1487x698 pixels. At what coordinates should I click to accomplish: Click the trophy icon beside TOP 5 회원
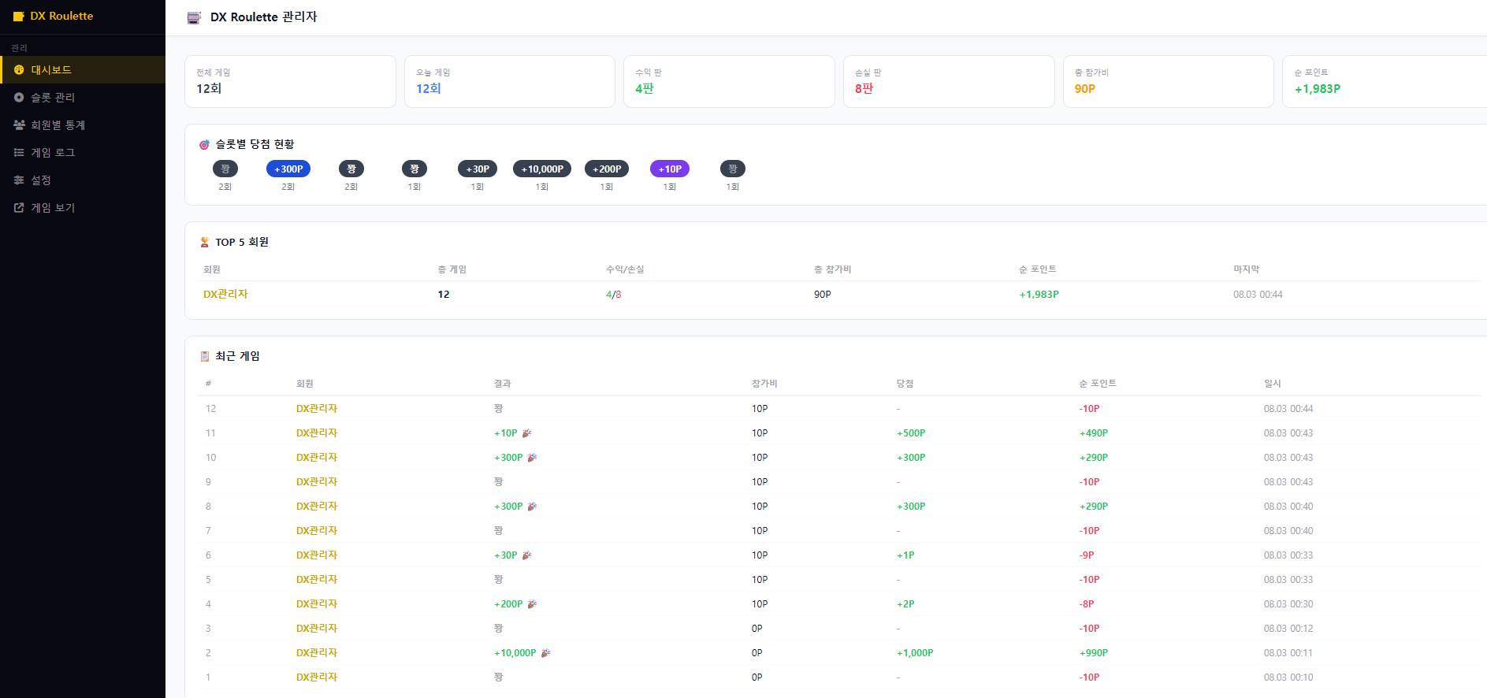pos(205,243)
